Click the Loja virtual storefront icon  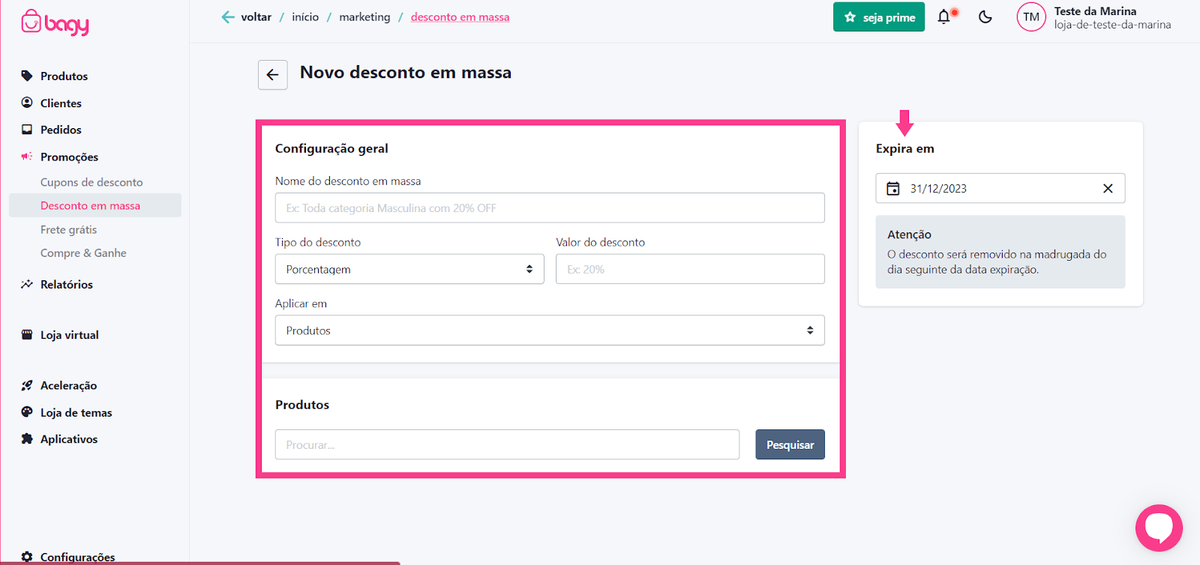[27, 335]
